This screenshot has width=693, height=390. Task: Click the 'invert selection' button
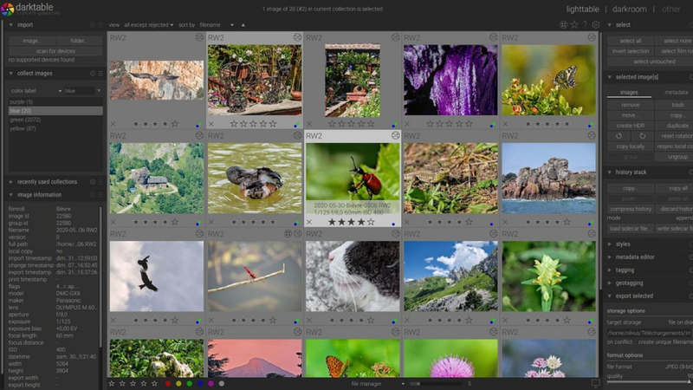point(630,51)
